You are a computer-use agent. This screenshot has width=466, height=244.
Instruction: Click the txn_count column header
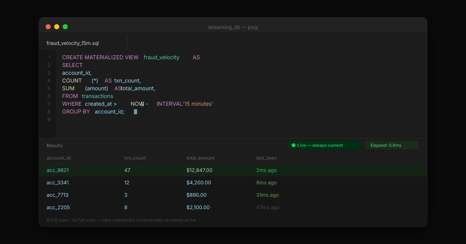pos(135,158)
